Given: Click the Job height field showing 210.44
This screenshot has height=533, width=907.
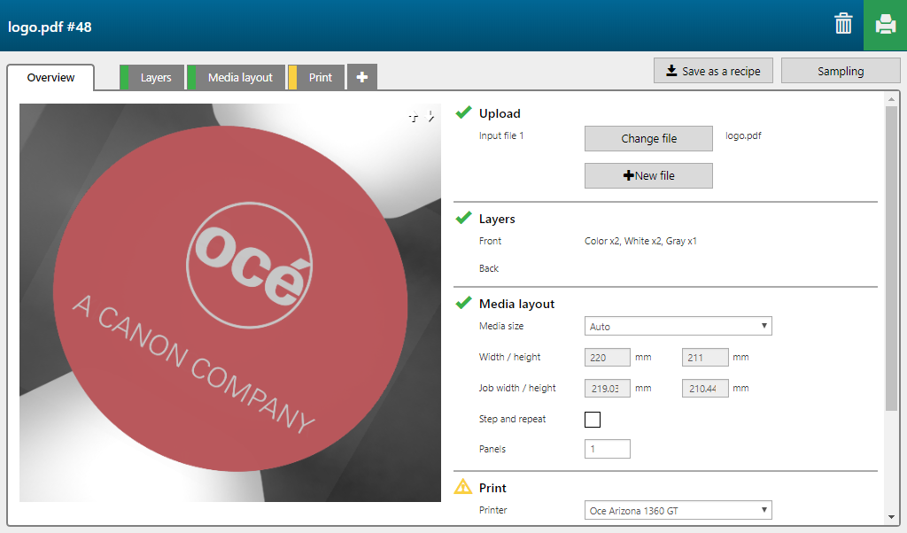Looking at the screenshot, I should point(705,389).
